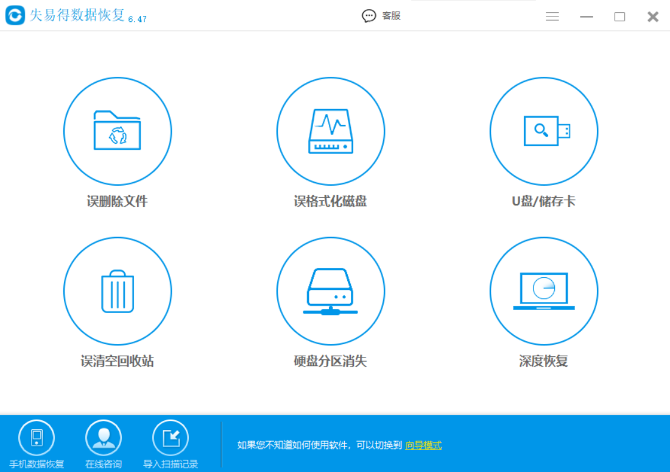Screen dimensions: 670x472
Task: Click the 在线咨询 person icon
Action: coord(104,438)
